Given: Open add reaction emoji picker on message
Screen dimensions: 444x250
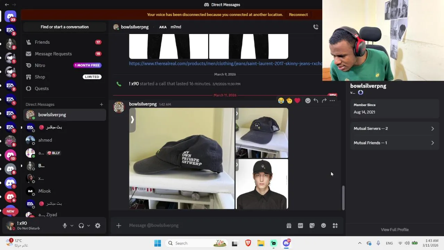Looking at the screenshot, I should point(308,100).
